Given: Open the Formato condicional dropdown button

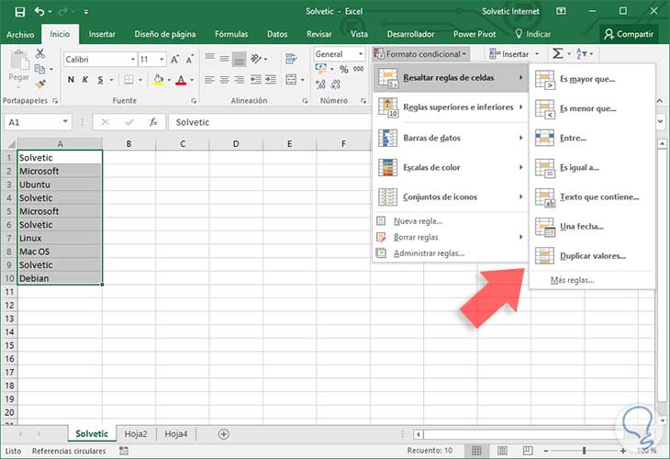Looking at the screenshot, I should [x=420, y=54].
